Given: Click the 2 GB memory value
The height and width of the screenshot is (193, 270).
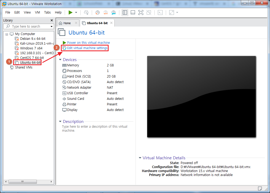Looking at the screenshot, I should click(110, 65).
